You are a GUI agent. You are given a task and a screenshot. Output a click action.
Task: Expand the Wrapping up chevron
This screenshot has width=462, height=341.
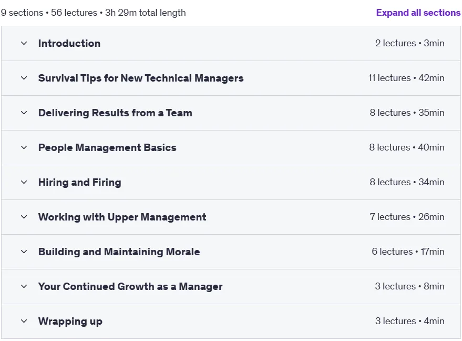tap(24, 321)
